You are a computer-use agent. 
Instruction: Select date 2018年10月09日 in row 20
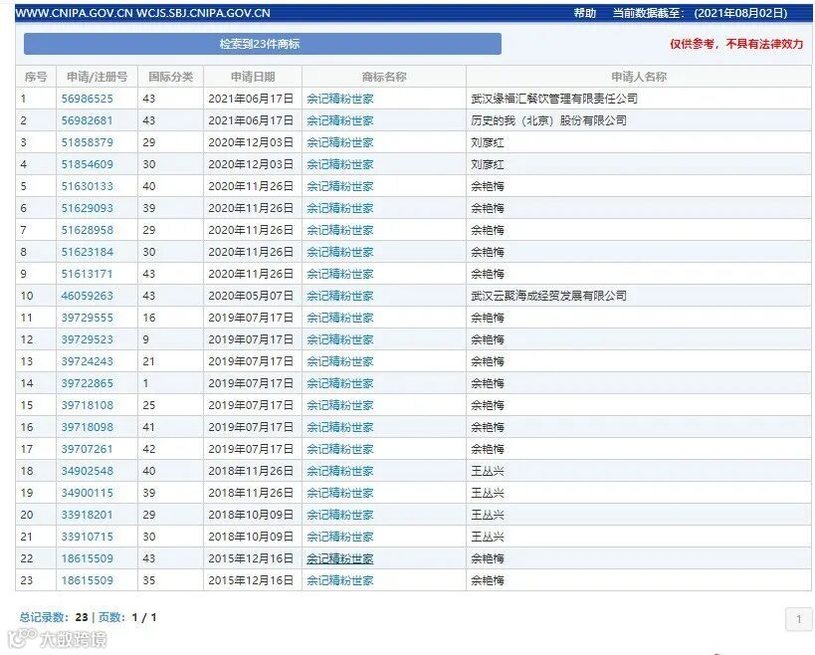click(x=251, y=515)
